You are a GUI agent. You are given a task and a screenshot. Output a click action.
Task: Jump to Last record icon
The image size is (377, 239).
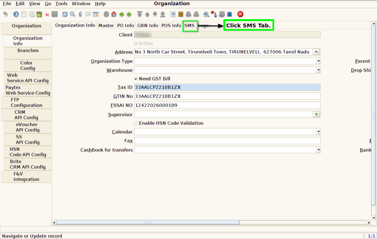pyautogui.click(x=163, y=14)
